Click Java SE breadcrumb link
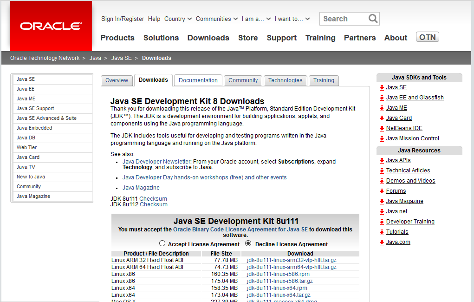The width and height of the screenshot is (474, 302). [122, 58]
